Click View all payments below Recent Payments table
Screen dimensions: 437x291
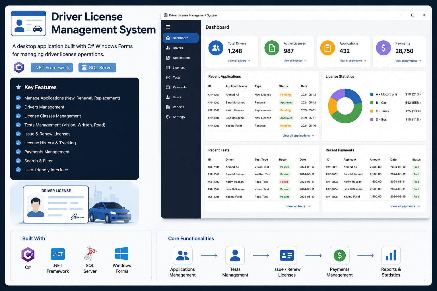click(x=405, y=206)
